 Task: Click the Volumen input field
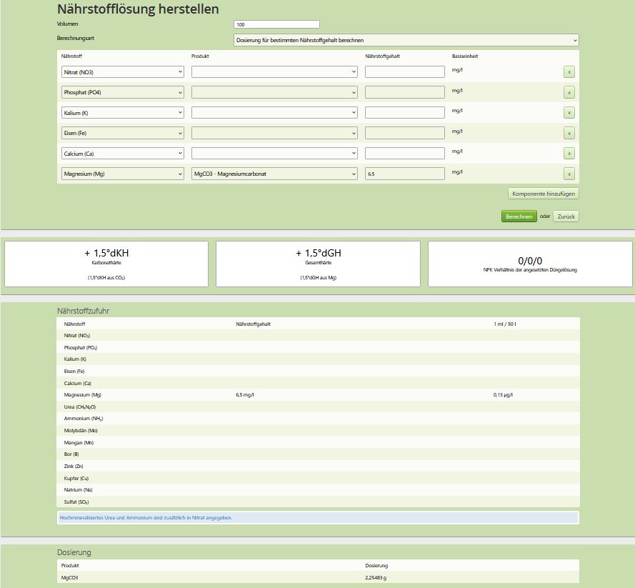coord(276,24)
